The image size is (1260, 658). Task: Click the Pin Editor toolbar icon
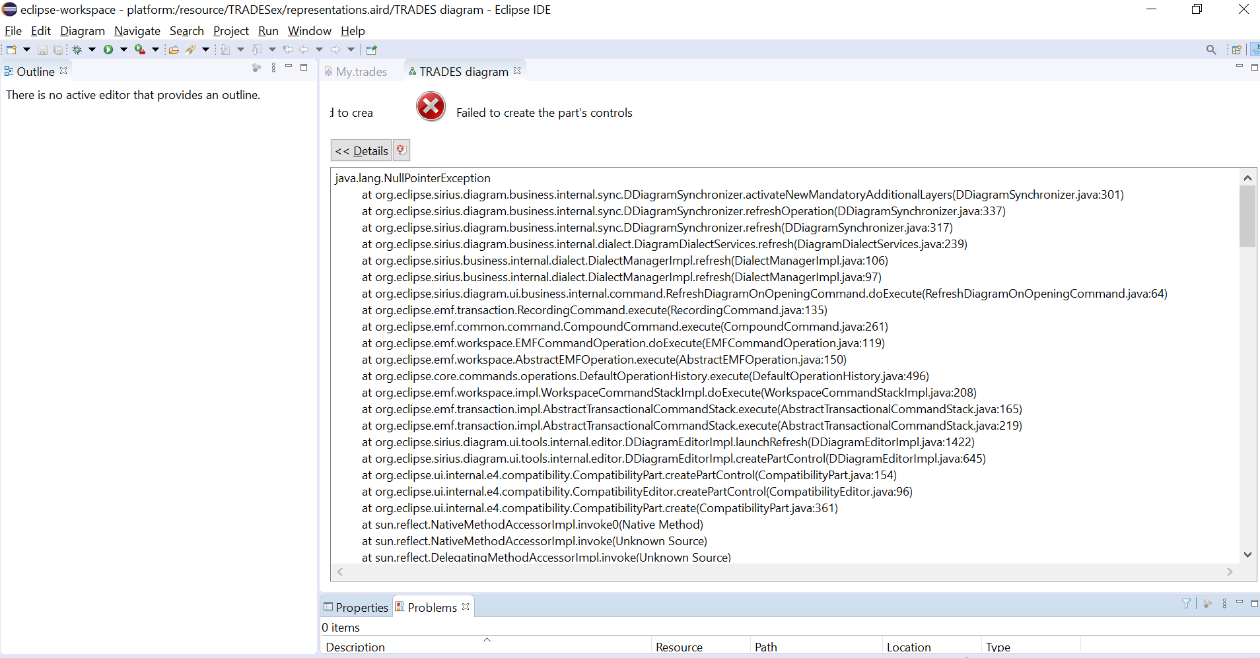point(371,49)
